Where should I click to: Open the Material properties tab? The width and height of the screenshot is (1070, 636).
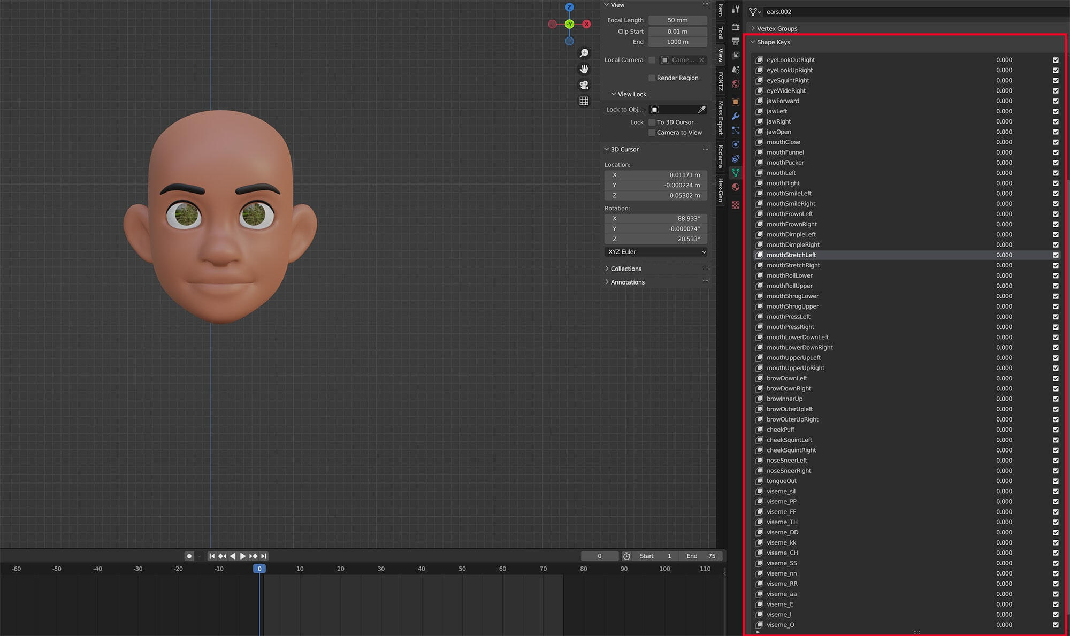(736, 187)
